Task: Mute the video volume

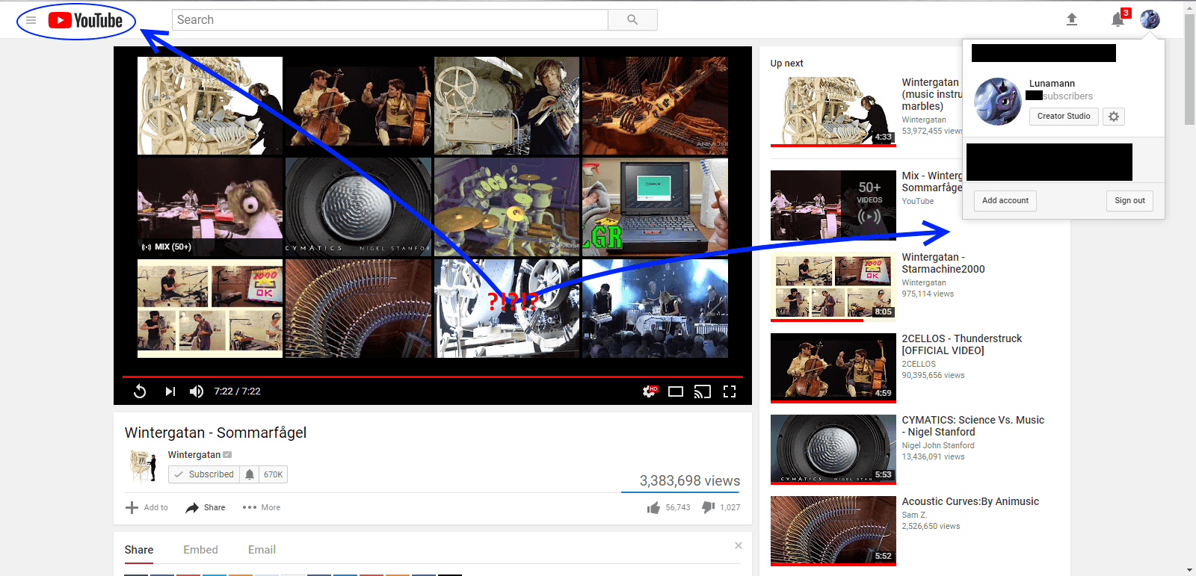Action: pos(196,391)
